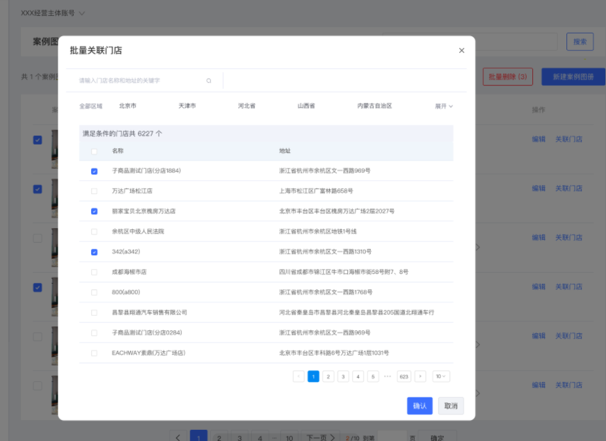606x441 pixels.
Task: Check the EACHWAY素鼎(万达广场店) checkbox
Action: tap(95, 353)
